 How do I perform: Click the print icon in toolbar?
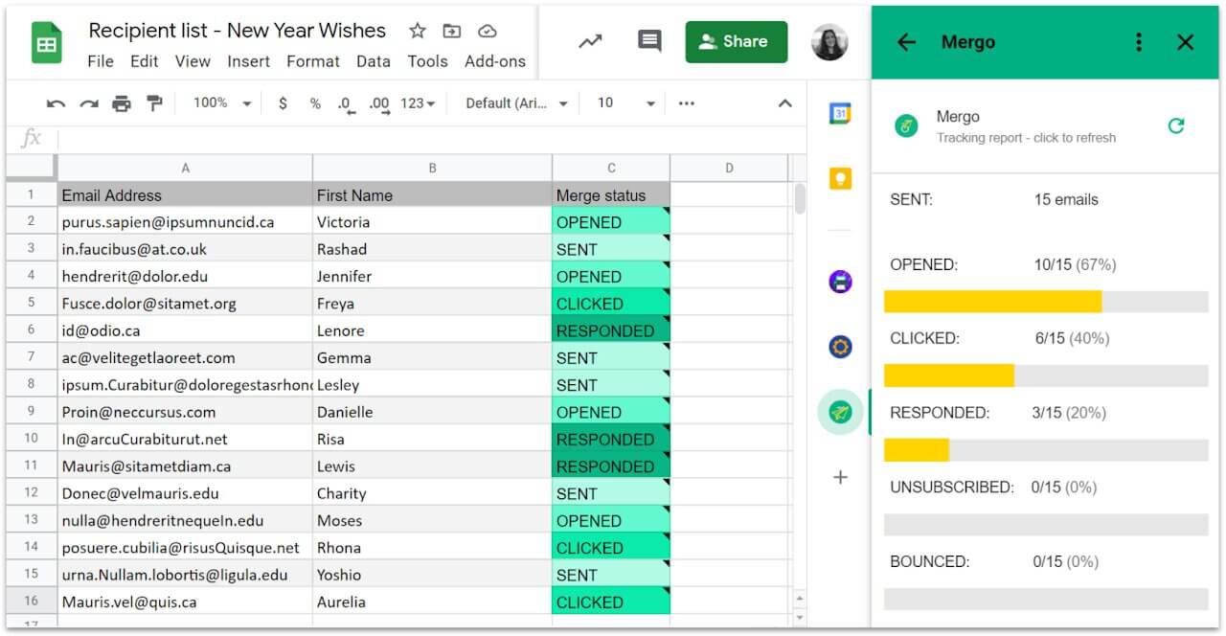(x=122, y=103)
